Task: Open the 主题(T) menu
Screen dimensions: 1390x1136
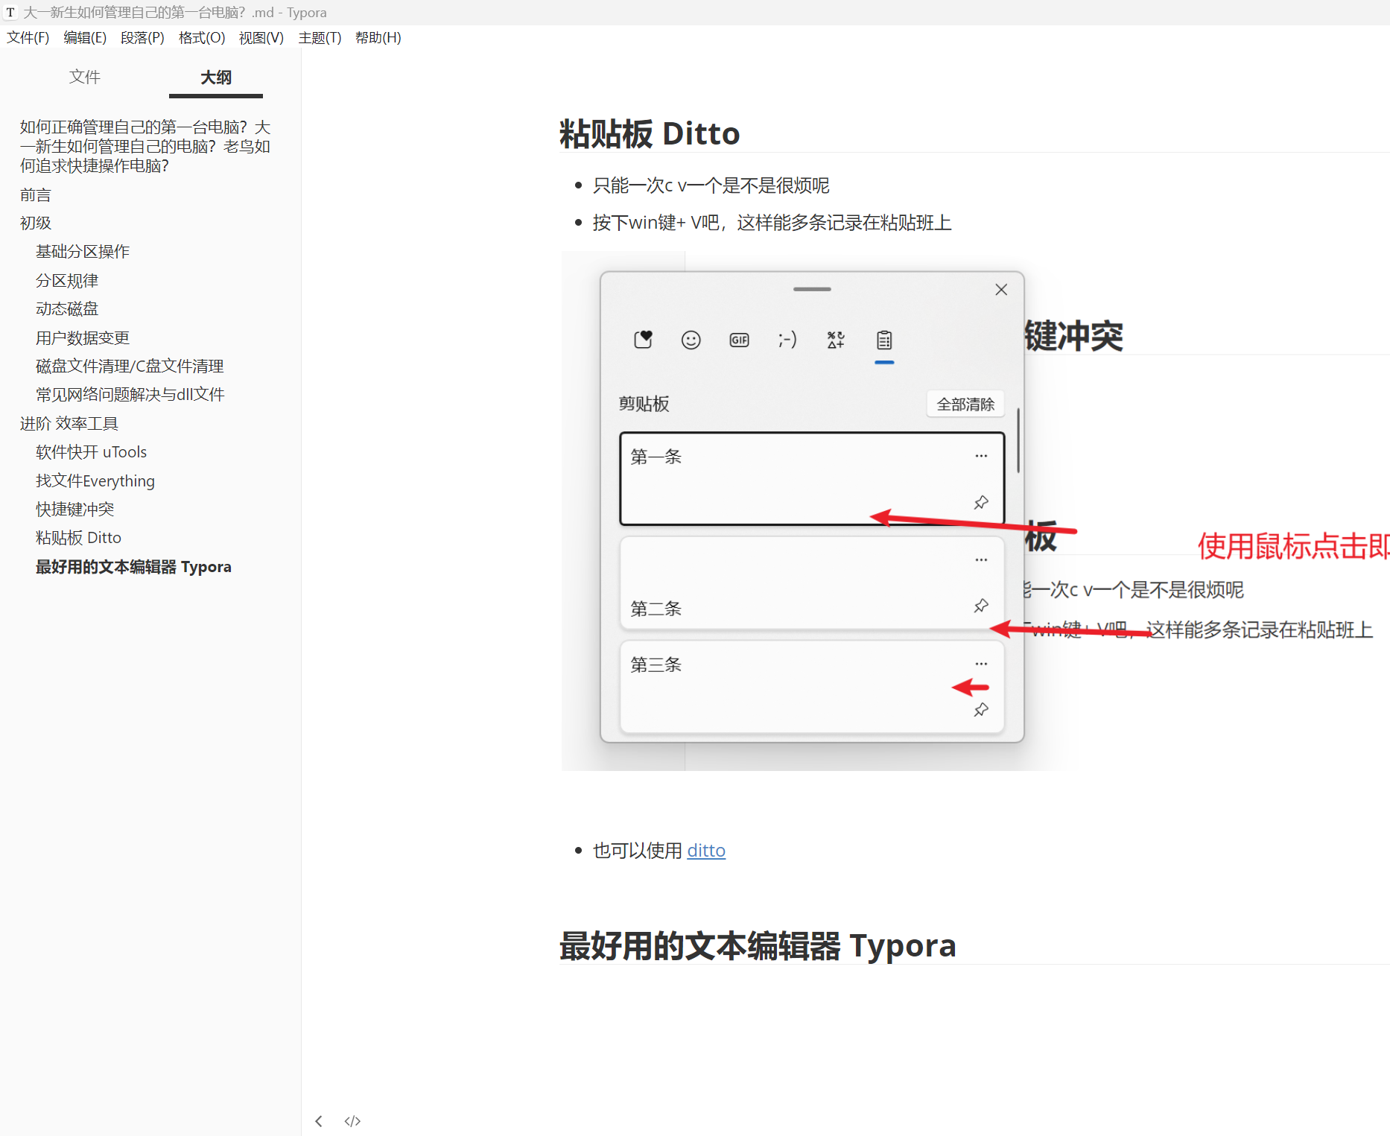Action: 320,37
